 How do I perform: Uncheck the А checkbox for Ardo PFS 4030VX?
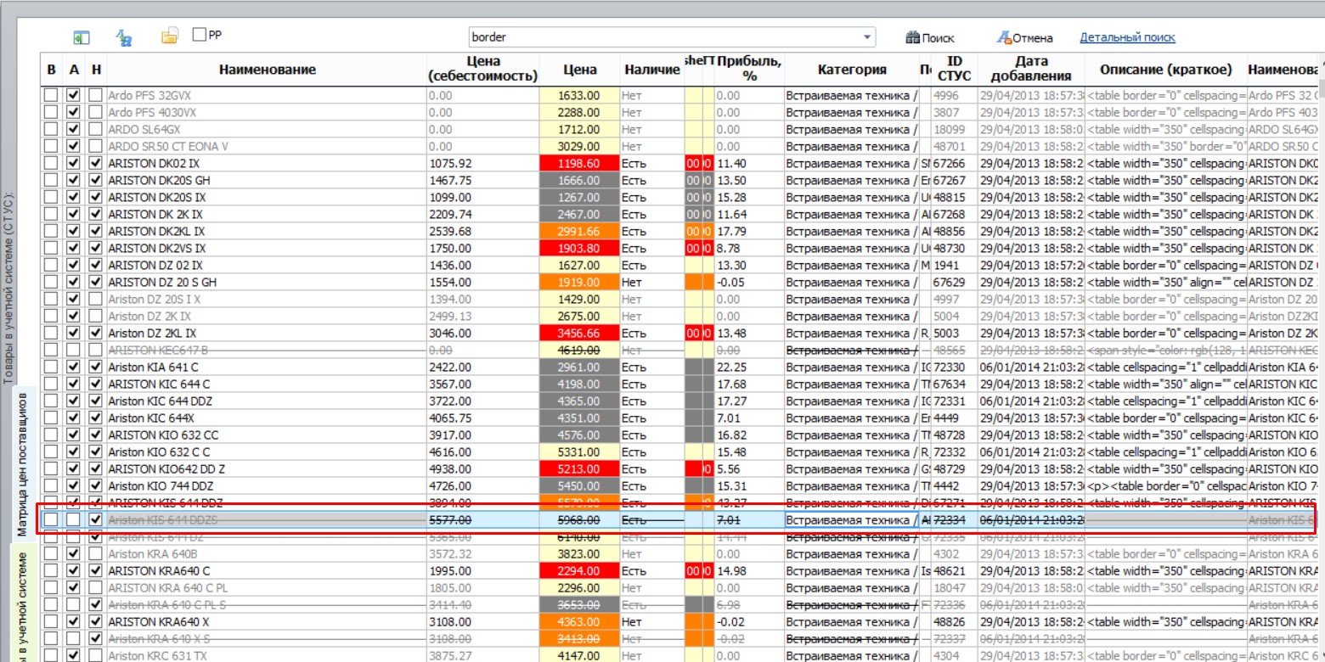[74, 113]
